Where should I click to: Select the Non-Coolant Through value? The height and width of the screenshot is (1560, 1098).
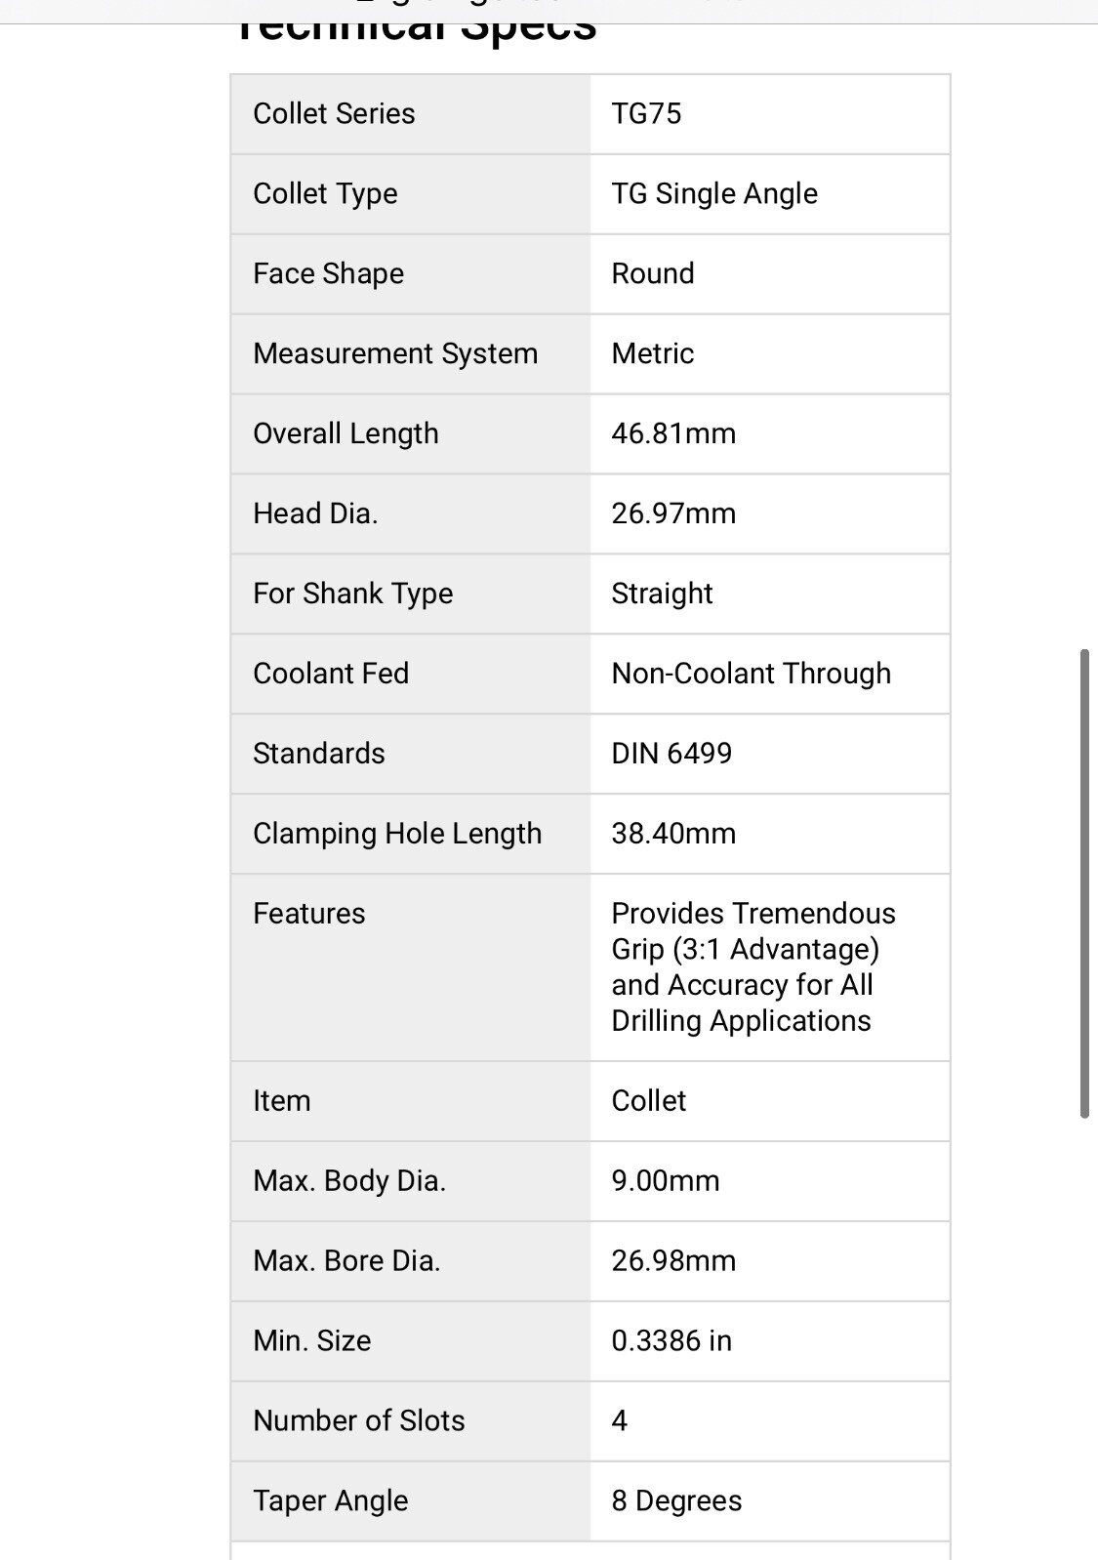click(x=751, y=675)
